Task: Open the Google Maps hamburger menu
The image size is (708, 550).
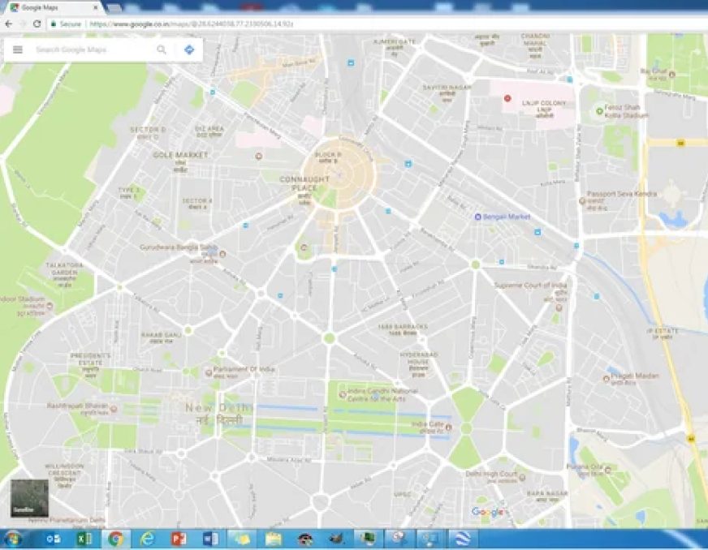Action: pos(18,49)
